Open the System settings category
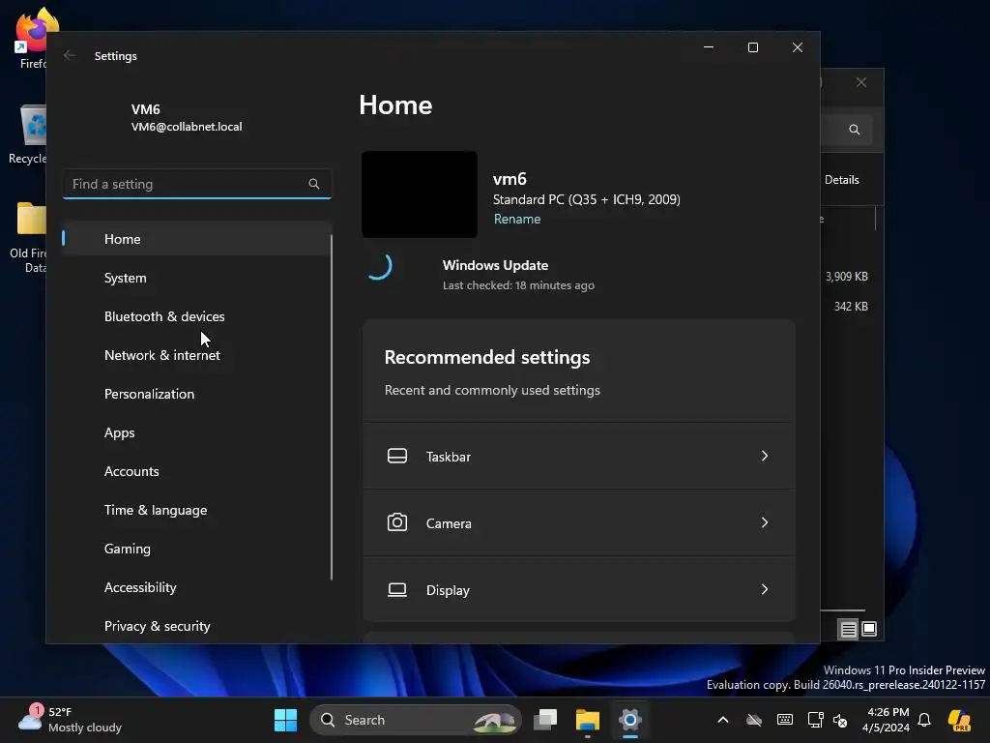Image resolution: width=990 pixels, height=743 pixels. (x=196, y=278)
